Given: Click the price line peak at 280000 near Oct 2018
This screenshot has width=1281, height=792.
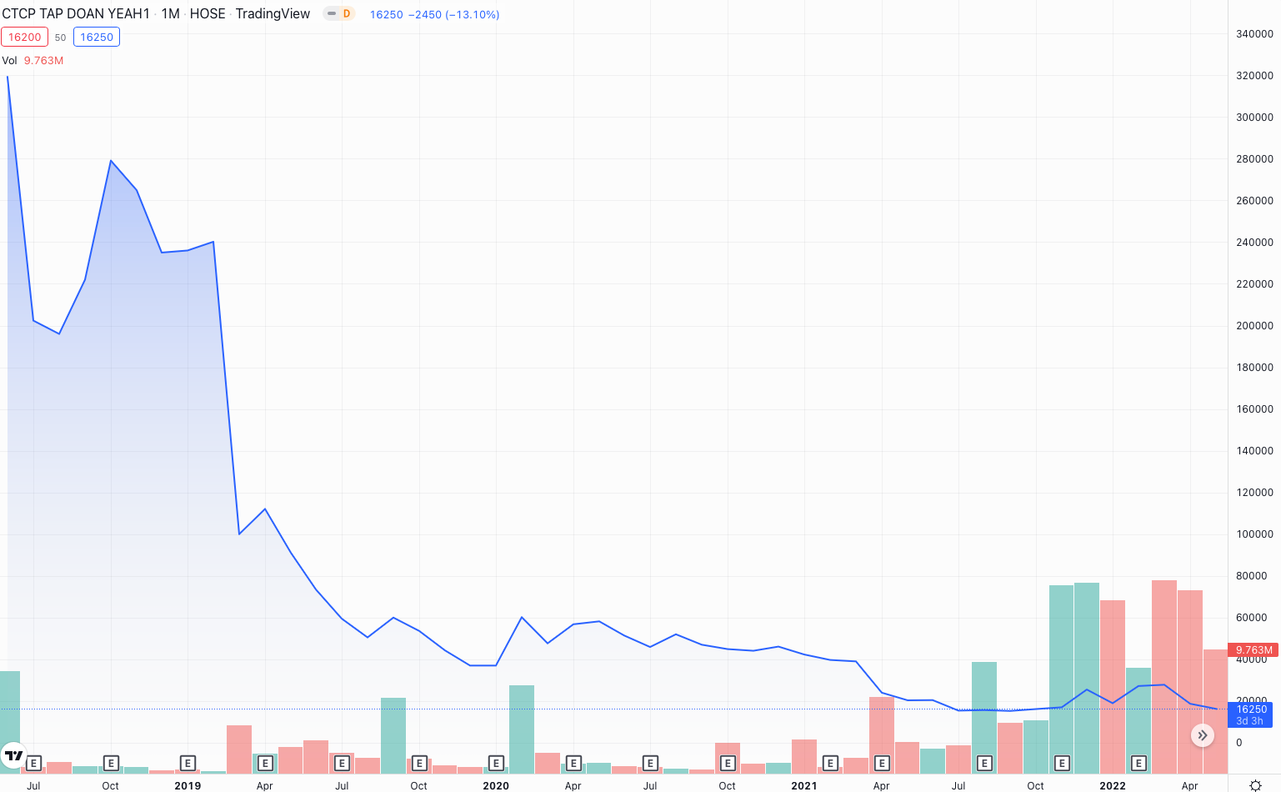Looking at the screenshot, I should click(111, 161).
